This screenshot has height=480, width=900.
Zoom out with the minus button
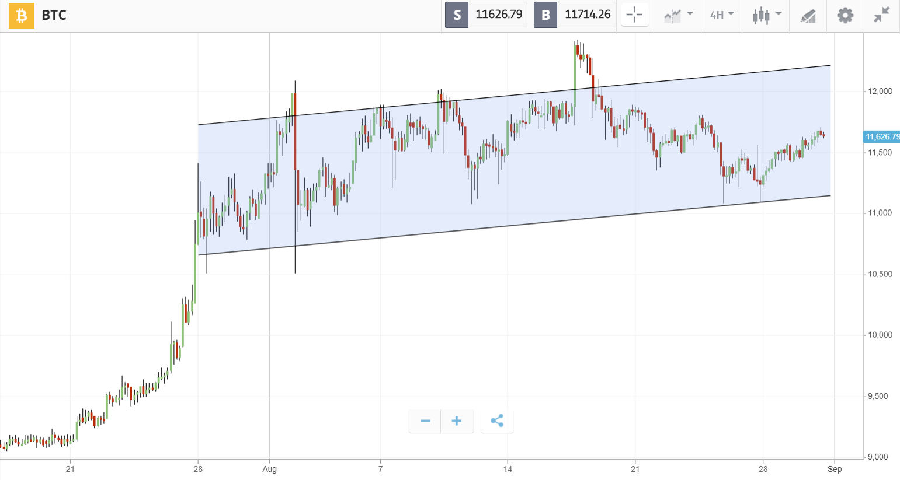[425, 421]
